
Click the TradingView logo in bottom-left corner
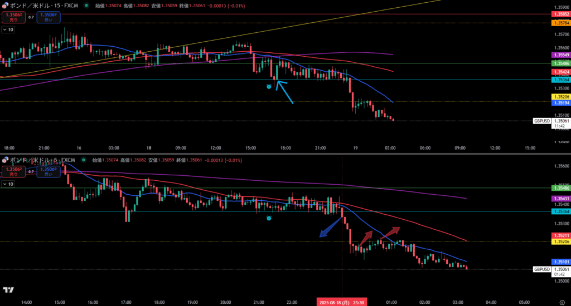pos(8,290)
